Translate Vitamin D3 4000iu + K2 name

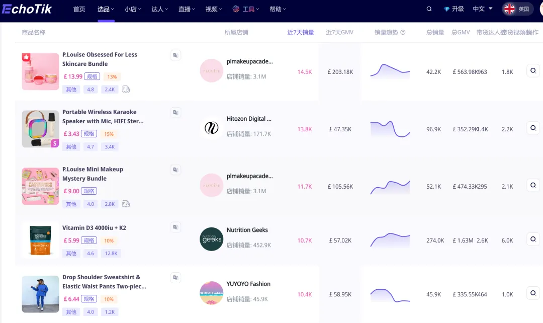pos(175,227)
